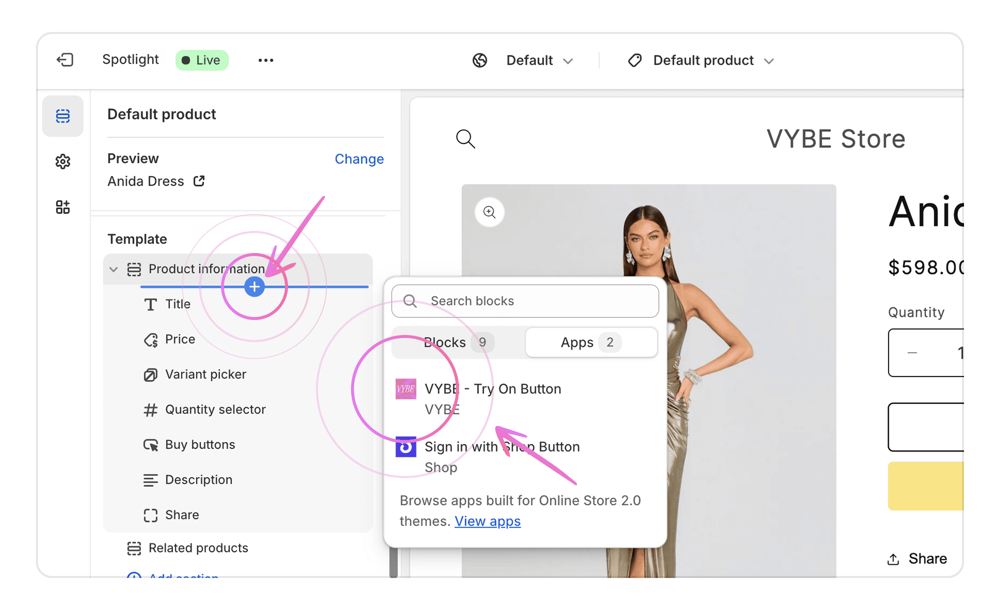Click the VYBE Store header title
The height and width of the screenshot is (610, 1000).
coord(835,138)
